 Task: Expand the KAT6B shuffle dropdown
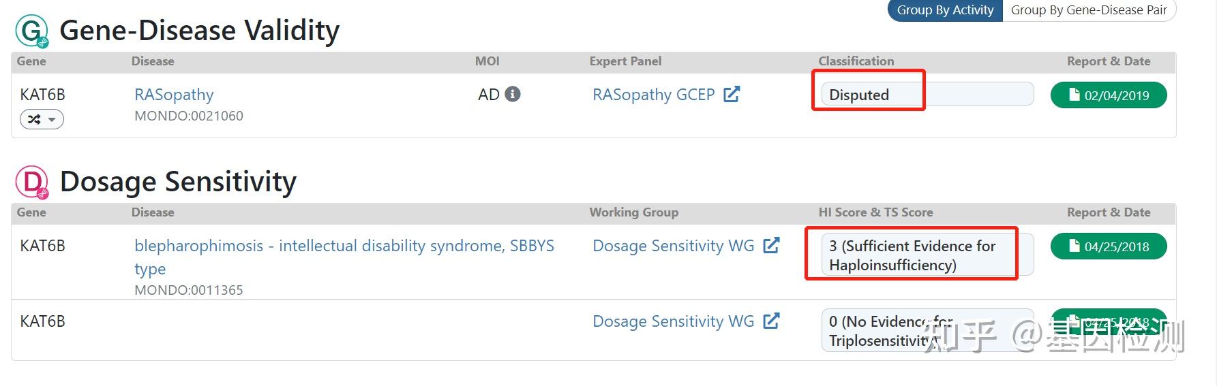42,120
